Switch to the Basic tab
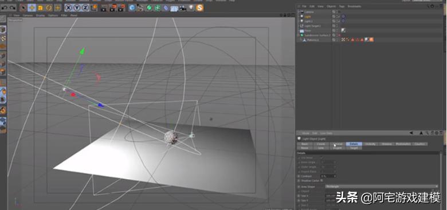The height and width of the screenshot is (210, 447). pos(305,144)
